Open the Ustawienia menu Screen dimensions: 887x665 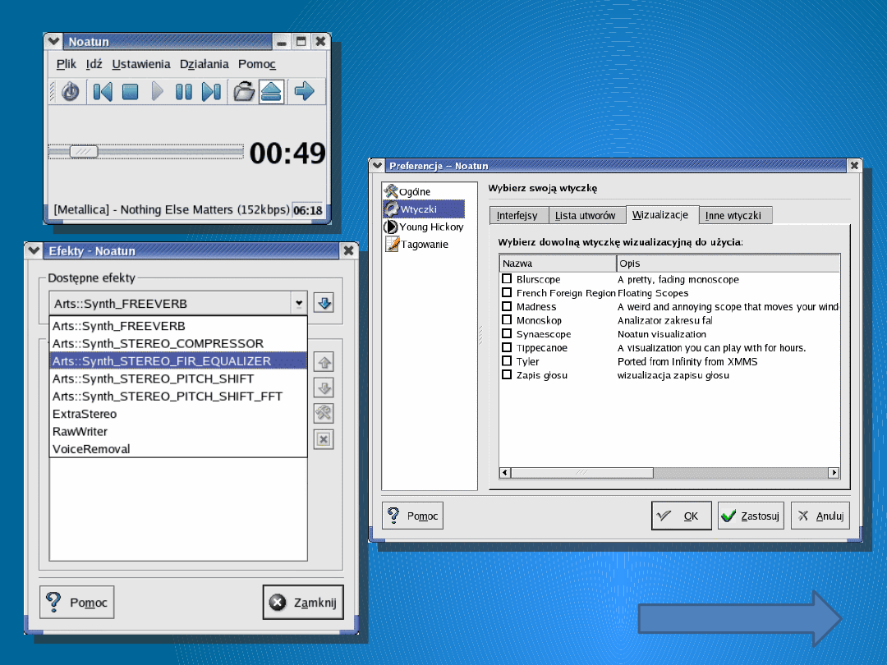tap(141, 64)
